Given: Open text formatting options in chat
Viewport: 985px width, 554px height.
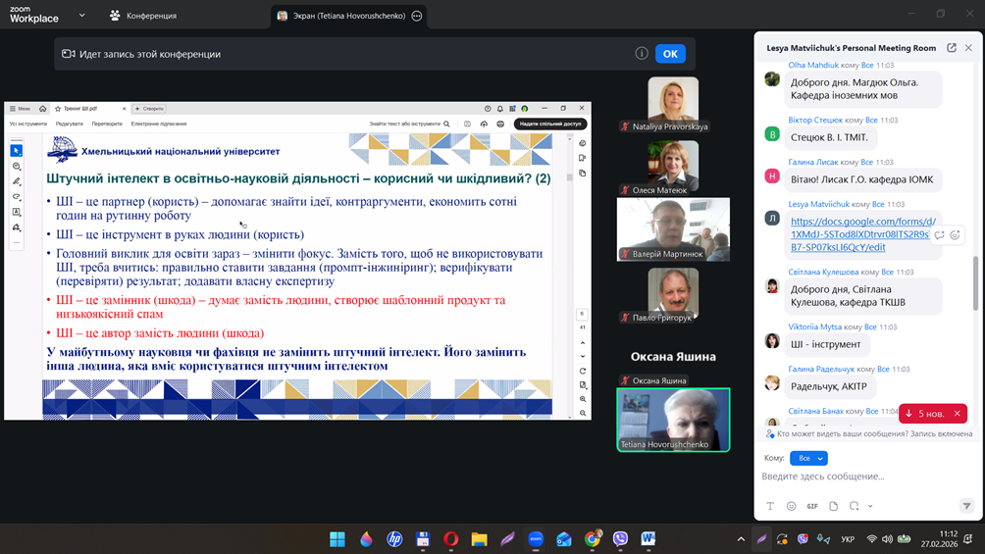Looking at the screenshot, I should [x=770, y=506].
